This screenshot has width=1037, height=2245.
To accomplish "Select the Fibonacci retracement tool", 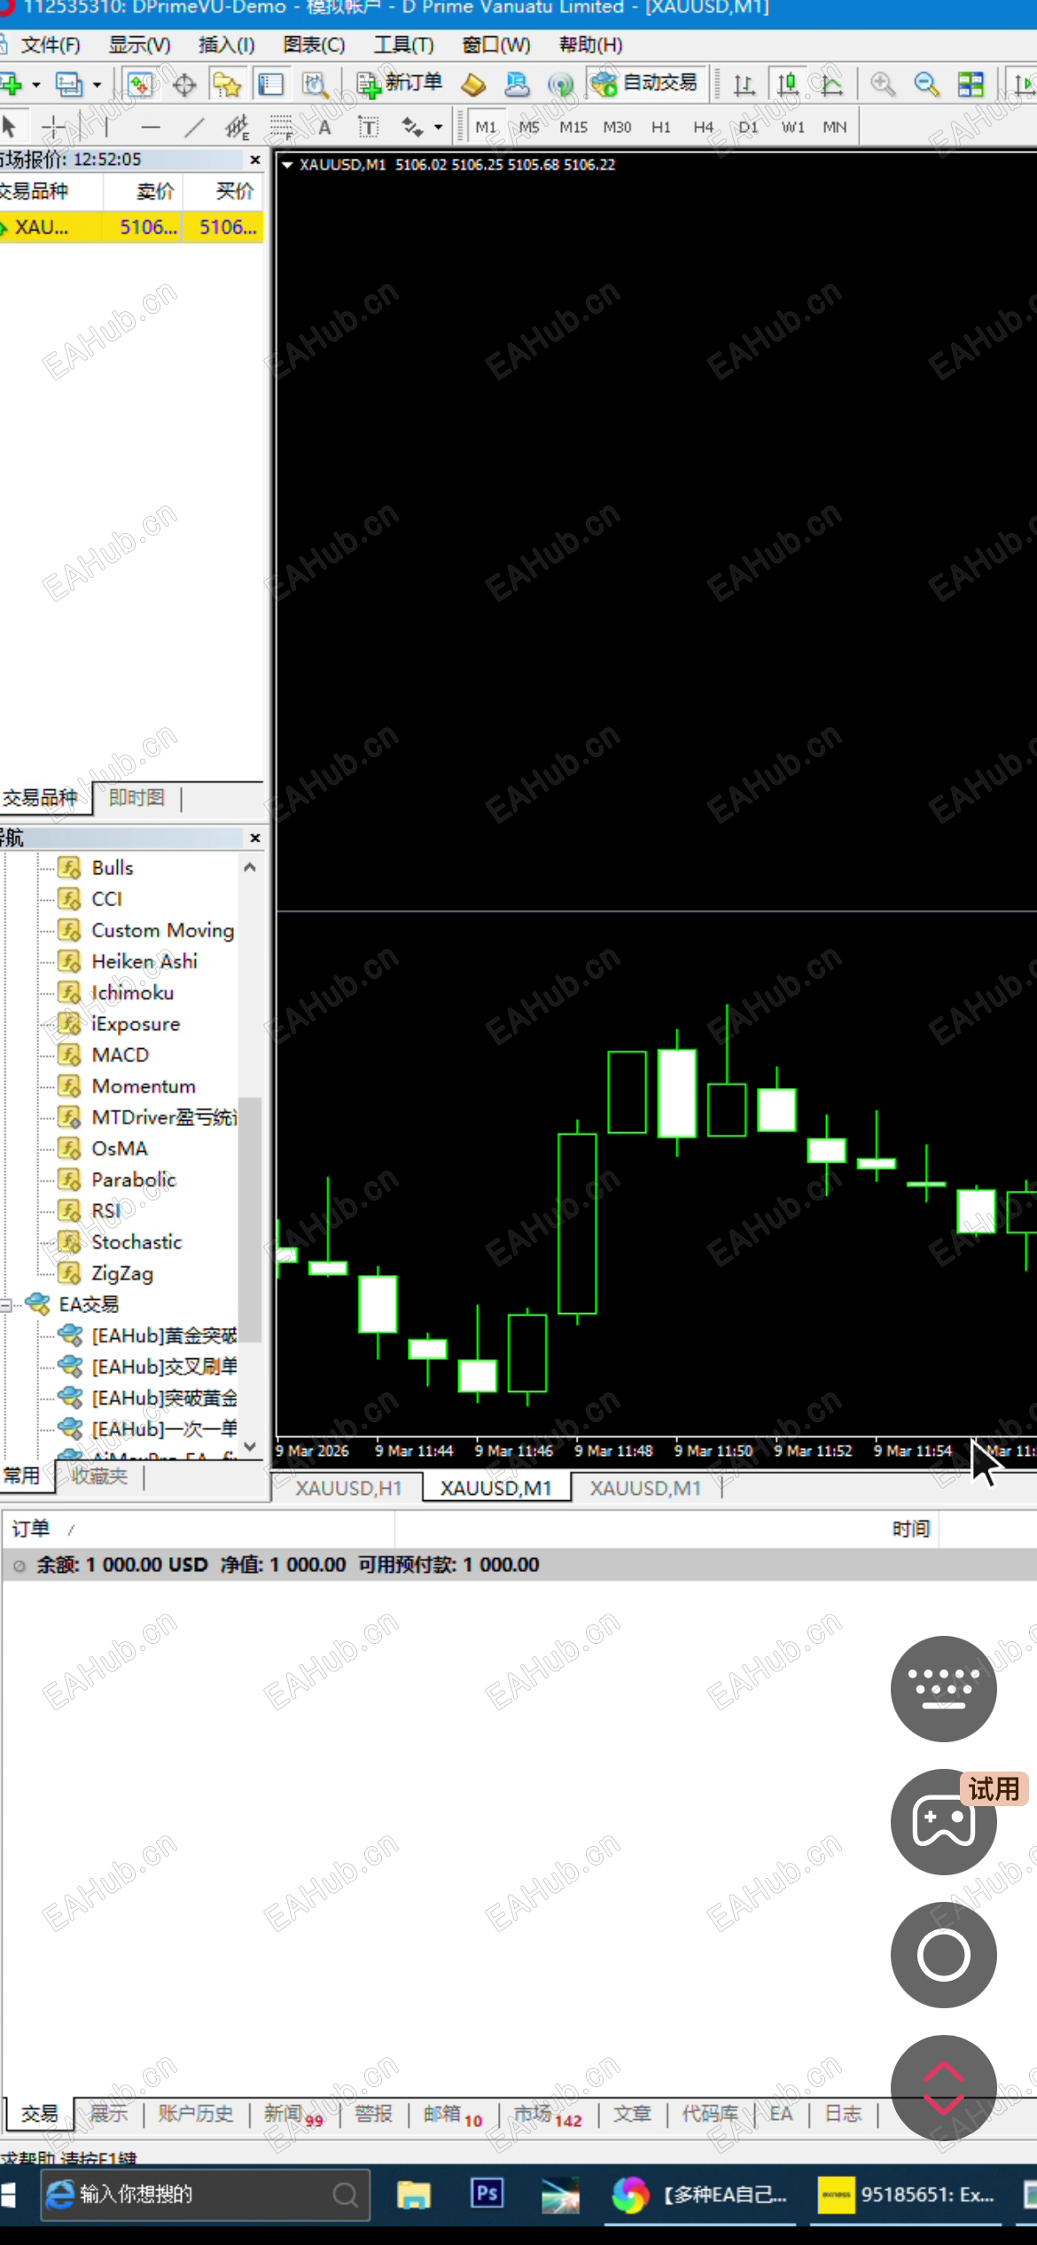I will point(281,127).
